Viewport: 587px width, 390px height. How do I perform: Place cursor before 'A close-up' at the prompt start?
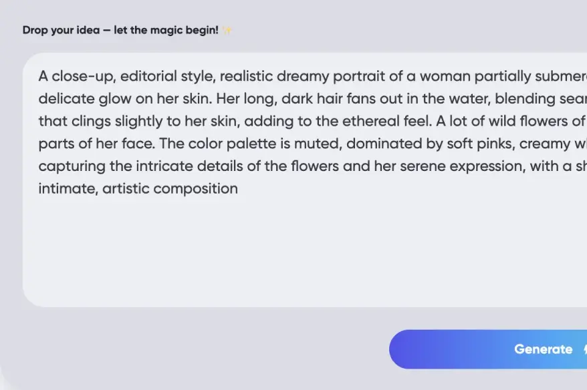(x=39, y=75)
